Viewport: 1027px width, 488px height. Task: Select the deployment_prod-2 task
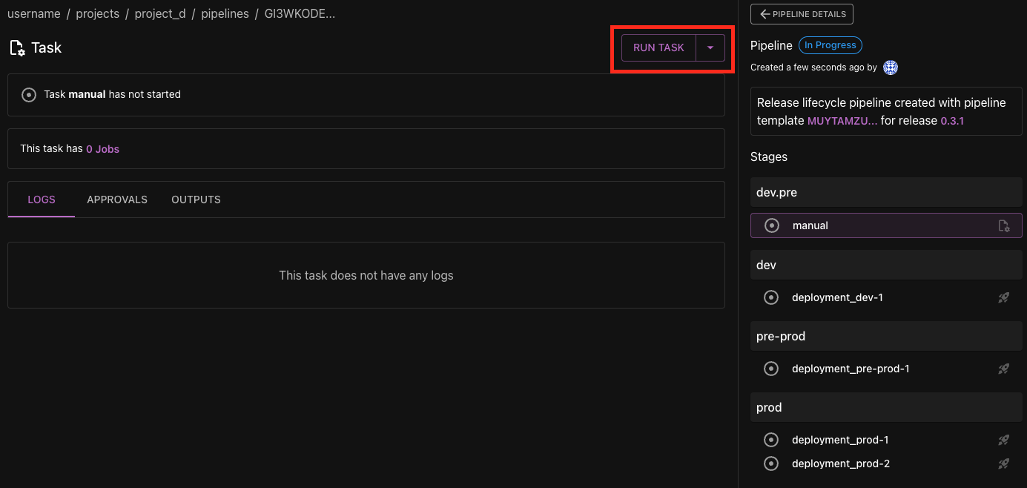click(x=886, y=464)
